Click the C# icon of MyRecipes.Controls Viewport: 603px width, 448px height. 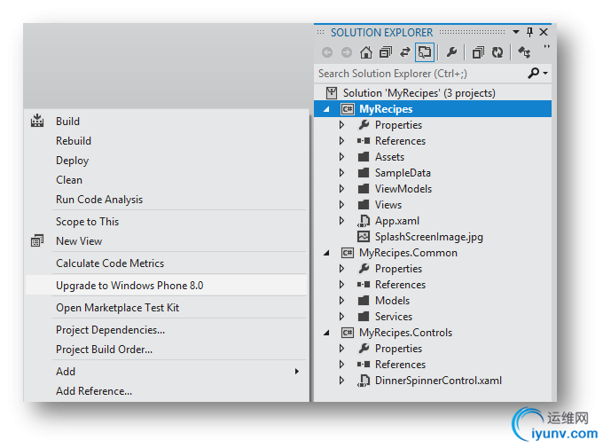[x=348, y=333]
